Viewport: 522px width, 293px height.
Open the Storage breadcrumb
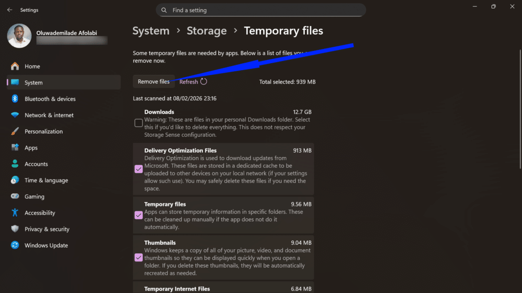pyautogui.click(x=206, y=31)
